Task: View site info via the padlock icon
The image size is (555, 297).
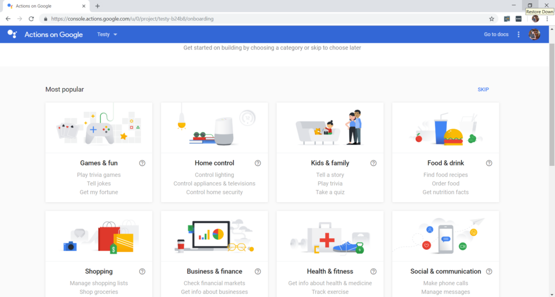Action: click(46, 19)
